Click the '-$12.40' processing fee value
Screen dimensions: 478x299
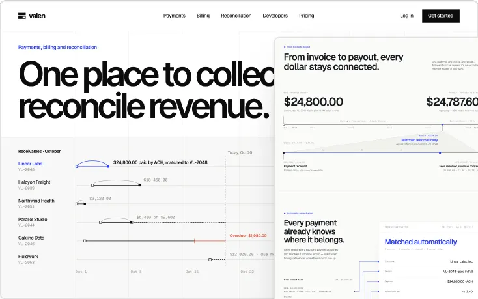pos(468,292)
